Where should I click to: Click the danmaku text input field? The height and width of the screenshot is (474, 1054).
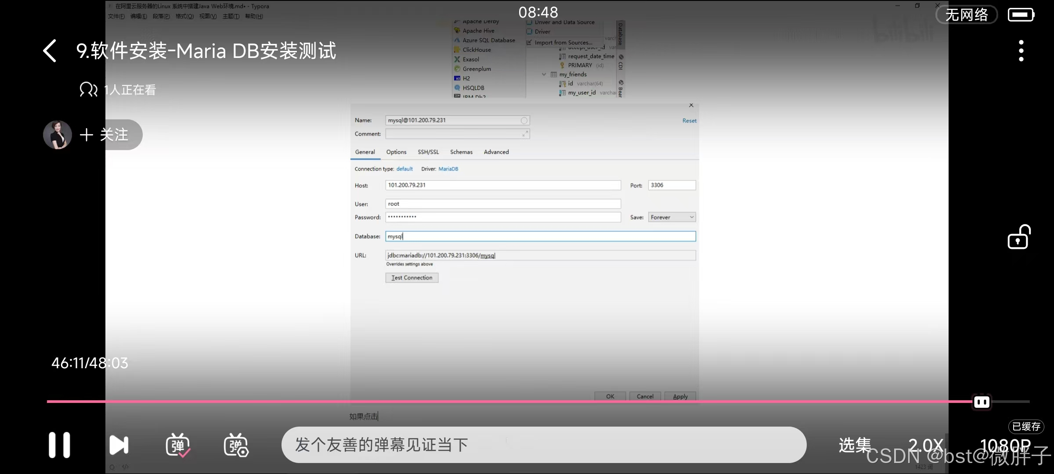[543, 445]
